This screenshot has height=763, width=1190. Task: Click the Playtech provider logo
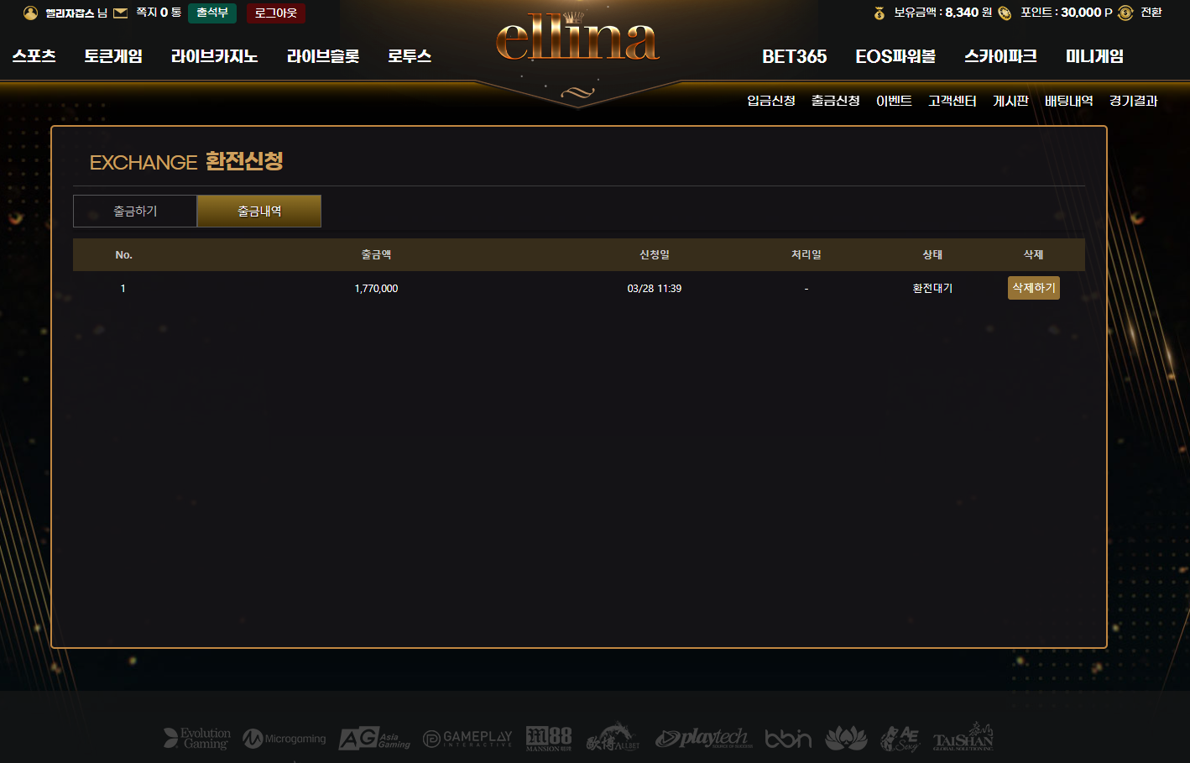click(x=703, y=738)
